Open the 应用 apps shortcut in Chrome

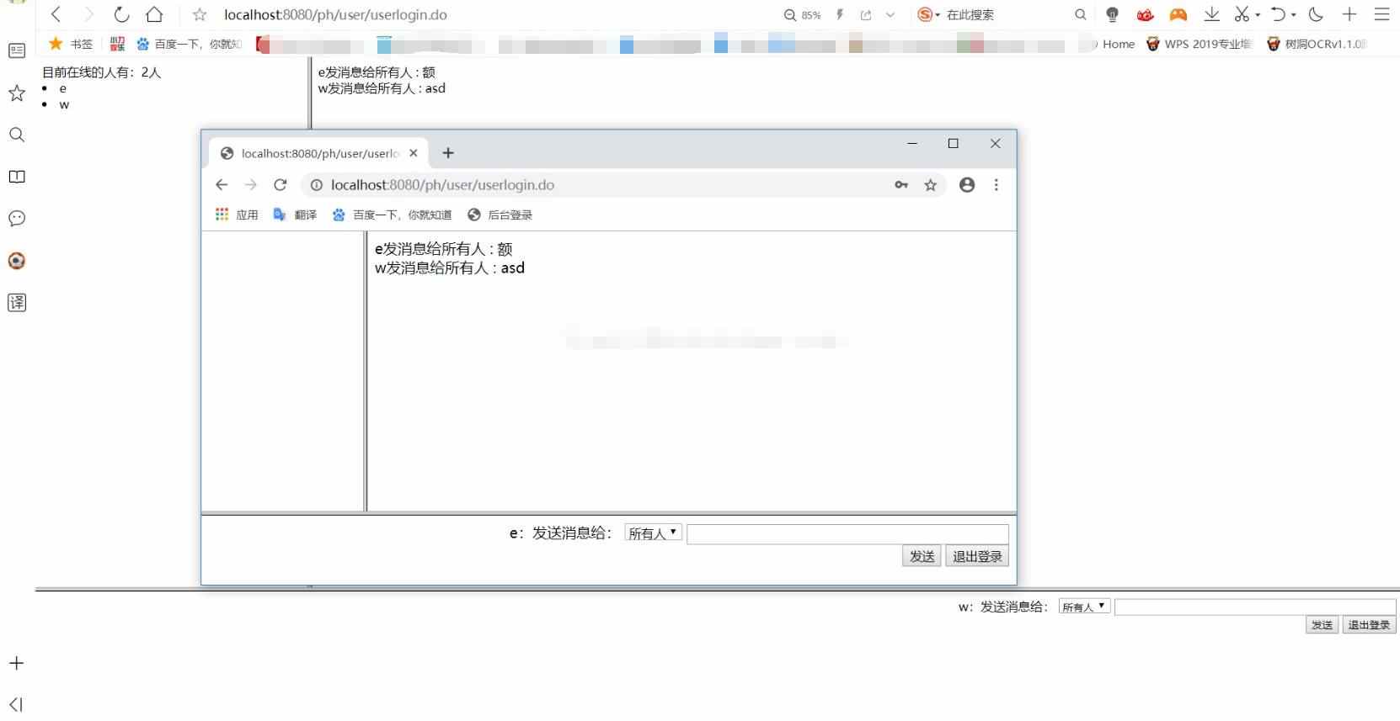[237, 215]
